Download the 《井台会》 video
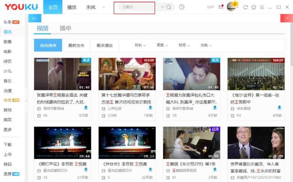The image size is (293, 182). tap(151, 170)
